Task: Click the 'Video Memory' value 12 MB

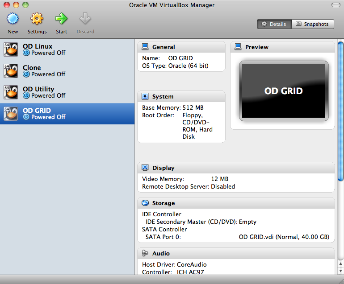Action: coord(220,179)
